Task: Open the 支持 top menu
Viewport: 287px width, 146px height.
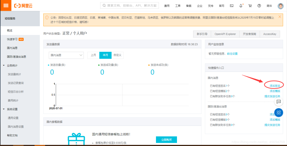Action: [x=211, y=6]
